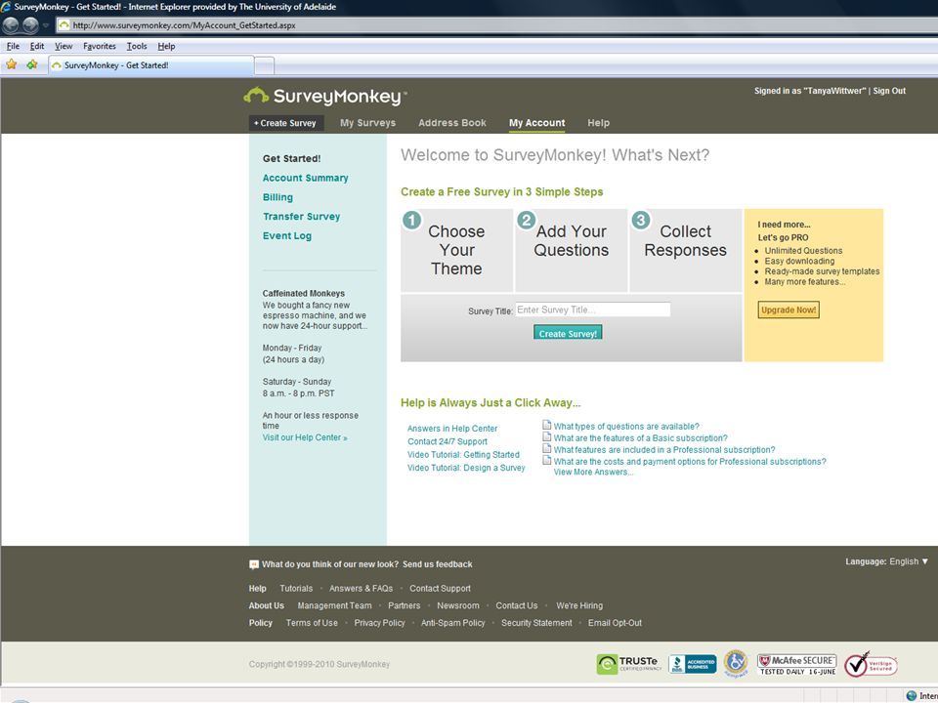Open the footer Answers & FAQs link
Image resolution: width=938 pixels, height=703 pixels.
361,588
